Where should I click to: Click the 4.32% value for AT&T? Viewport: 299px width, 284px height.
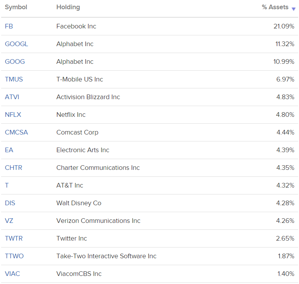[x=285, y=185]
